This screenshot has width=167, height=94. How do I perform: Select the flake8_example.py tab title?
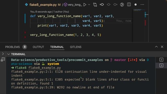click(43, 5)
